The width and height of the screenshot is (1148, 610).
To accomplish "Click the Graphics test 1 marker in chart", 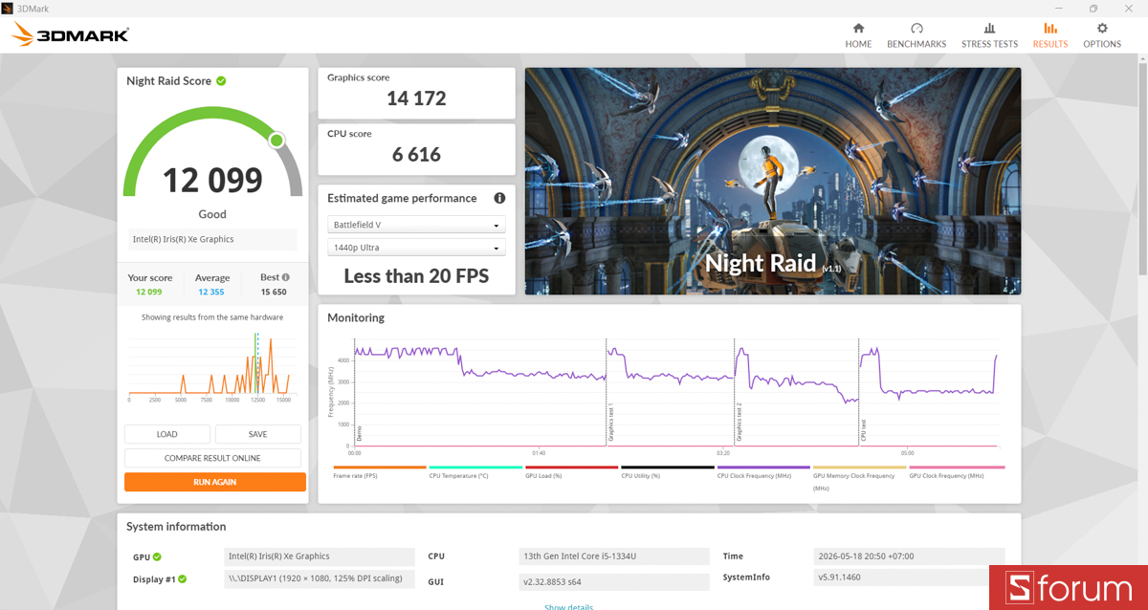I will tap(611, 423).
